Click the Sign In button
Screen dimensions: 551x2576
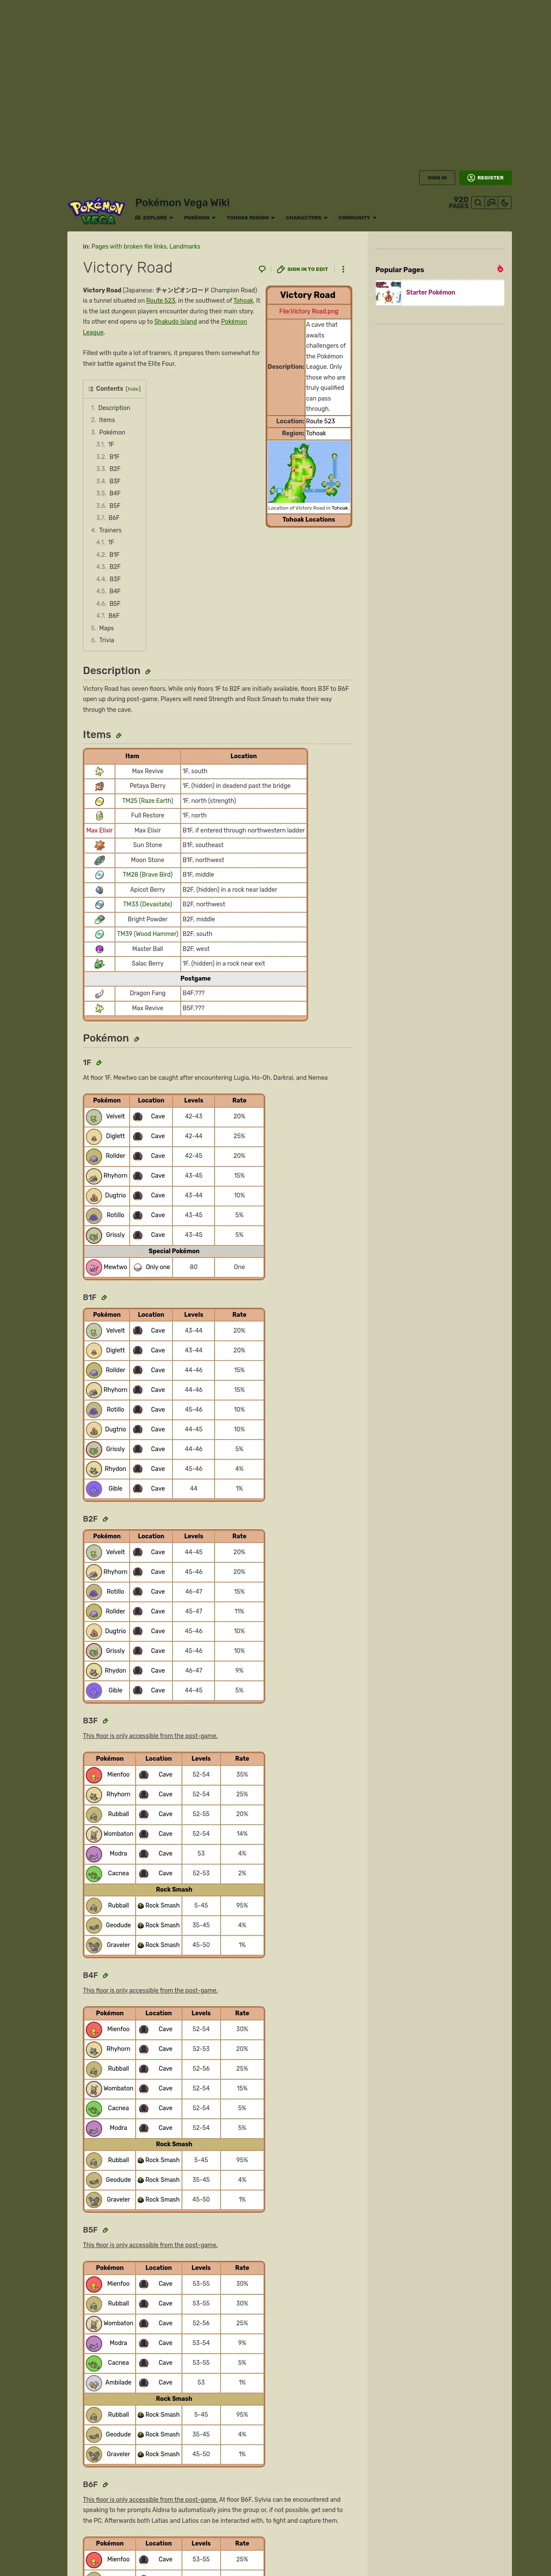437,178
